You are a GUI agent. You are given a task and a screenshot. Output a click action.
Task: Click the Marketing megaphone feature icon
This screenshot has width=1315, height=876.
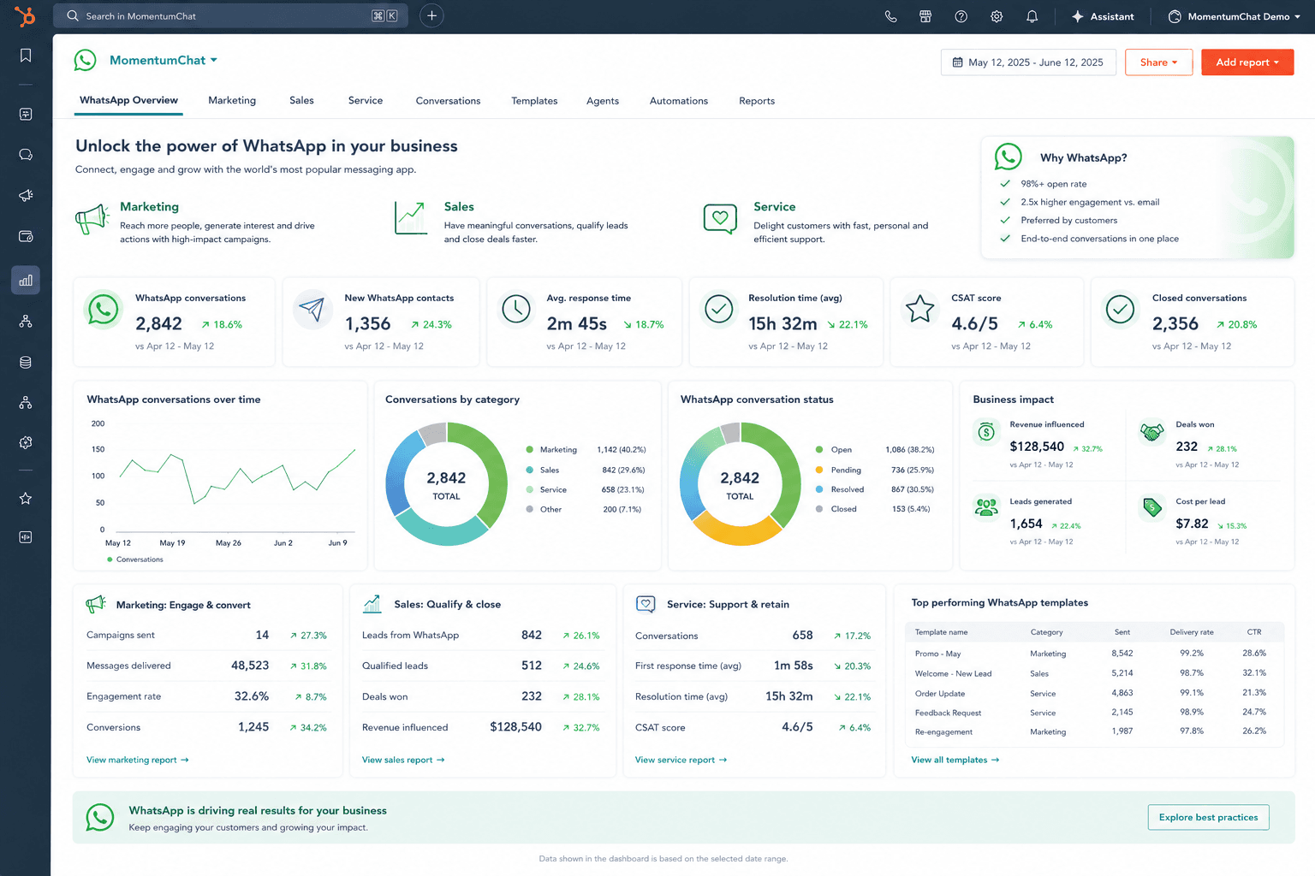[x=92, y=218]
